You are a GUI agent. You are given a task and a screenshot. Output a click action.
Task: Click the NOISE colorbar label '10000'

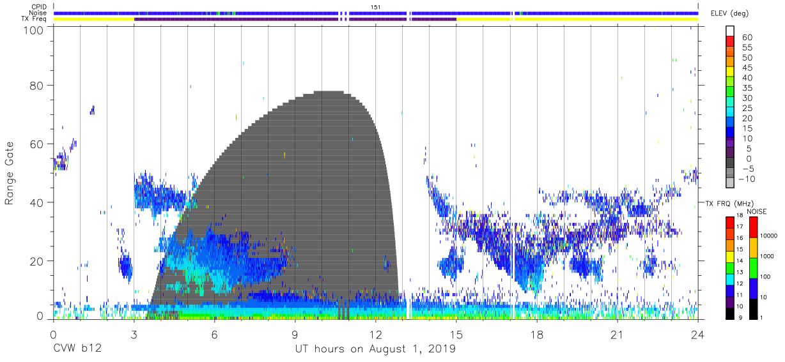(x=770, y=236)
